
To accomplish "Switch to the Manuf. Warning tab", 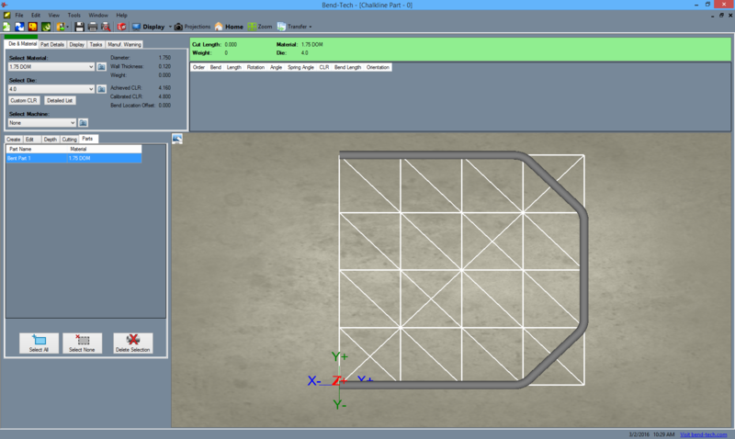I will (x=124, y=44).
